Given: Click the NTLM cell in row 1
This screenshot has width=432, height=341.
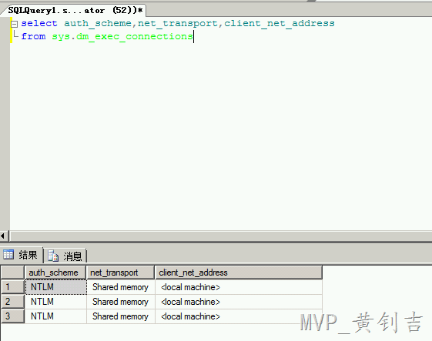Looking at the screenshot, I should point(56,287).
